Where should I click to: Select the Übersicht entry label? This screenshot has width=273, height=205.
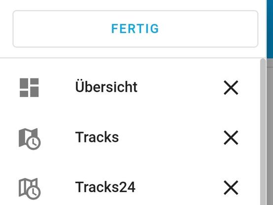point(106,86)
